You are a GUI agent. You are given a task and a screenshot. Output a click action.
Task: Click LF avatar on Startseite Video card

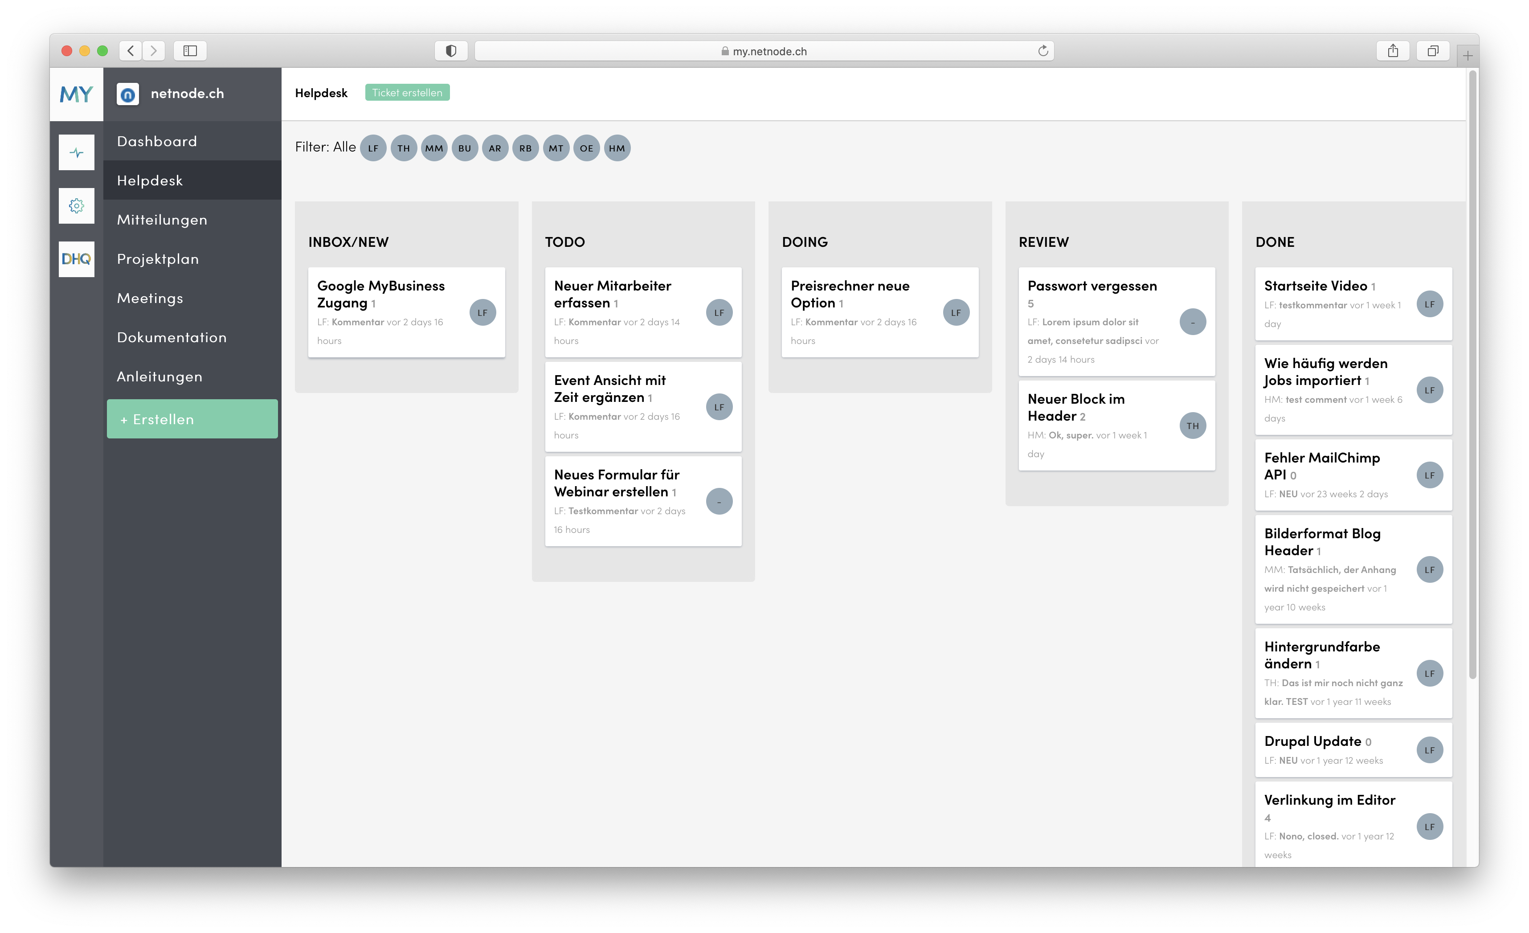[x=1430, y=304]
